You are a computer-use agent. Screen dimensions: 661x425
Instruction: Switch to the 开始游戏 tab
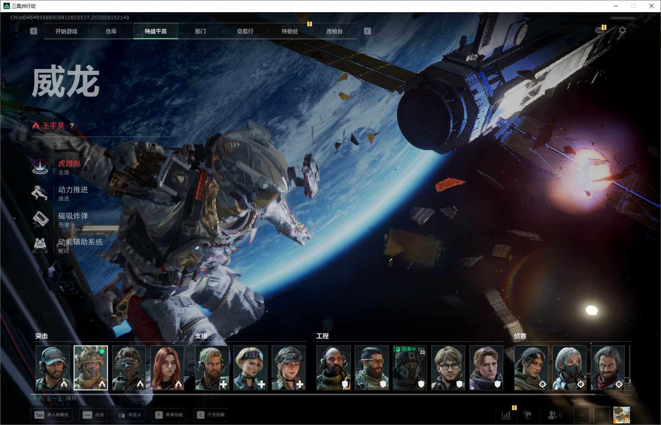66,31
